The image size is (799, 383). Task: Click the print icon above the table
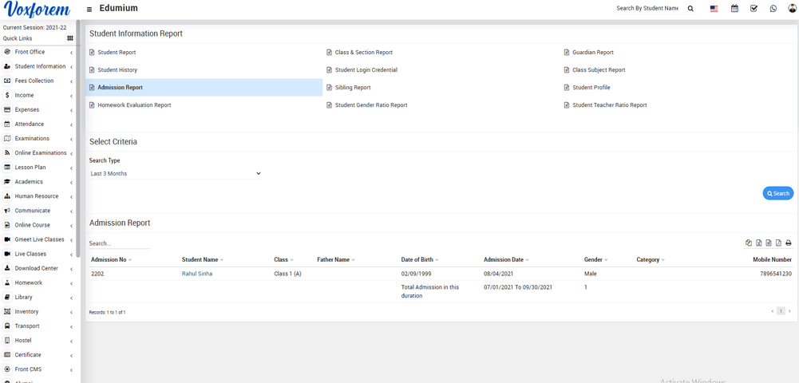pyautogui.click(x=789, y=243)
